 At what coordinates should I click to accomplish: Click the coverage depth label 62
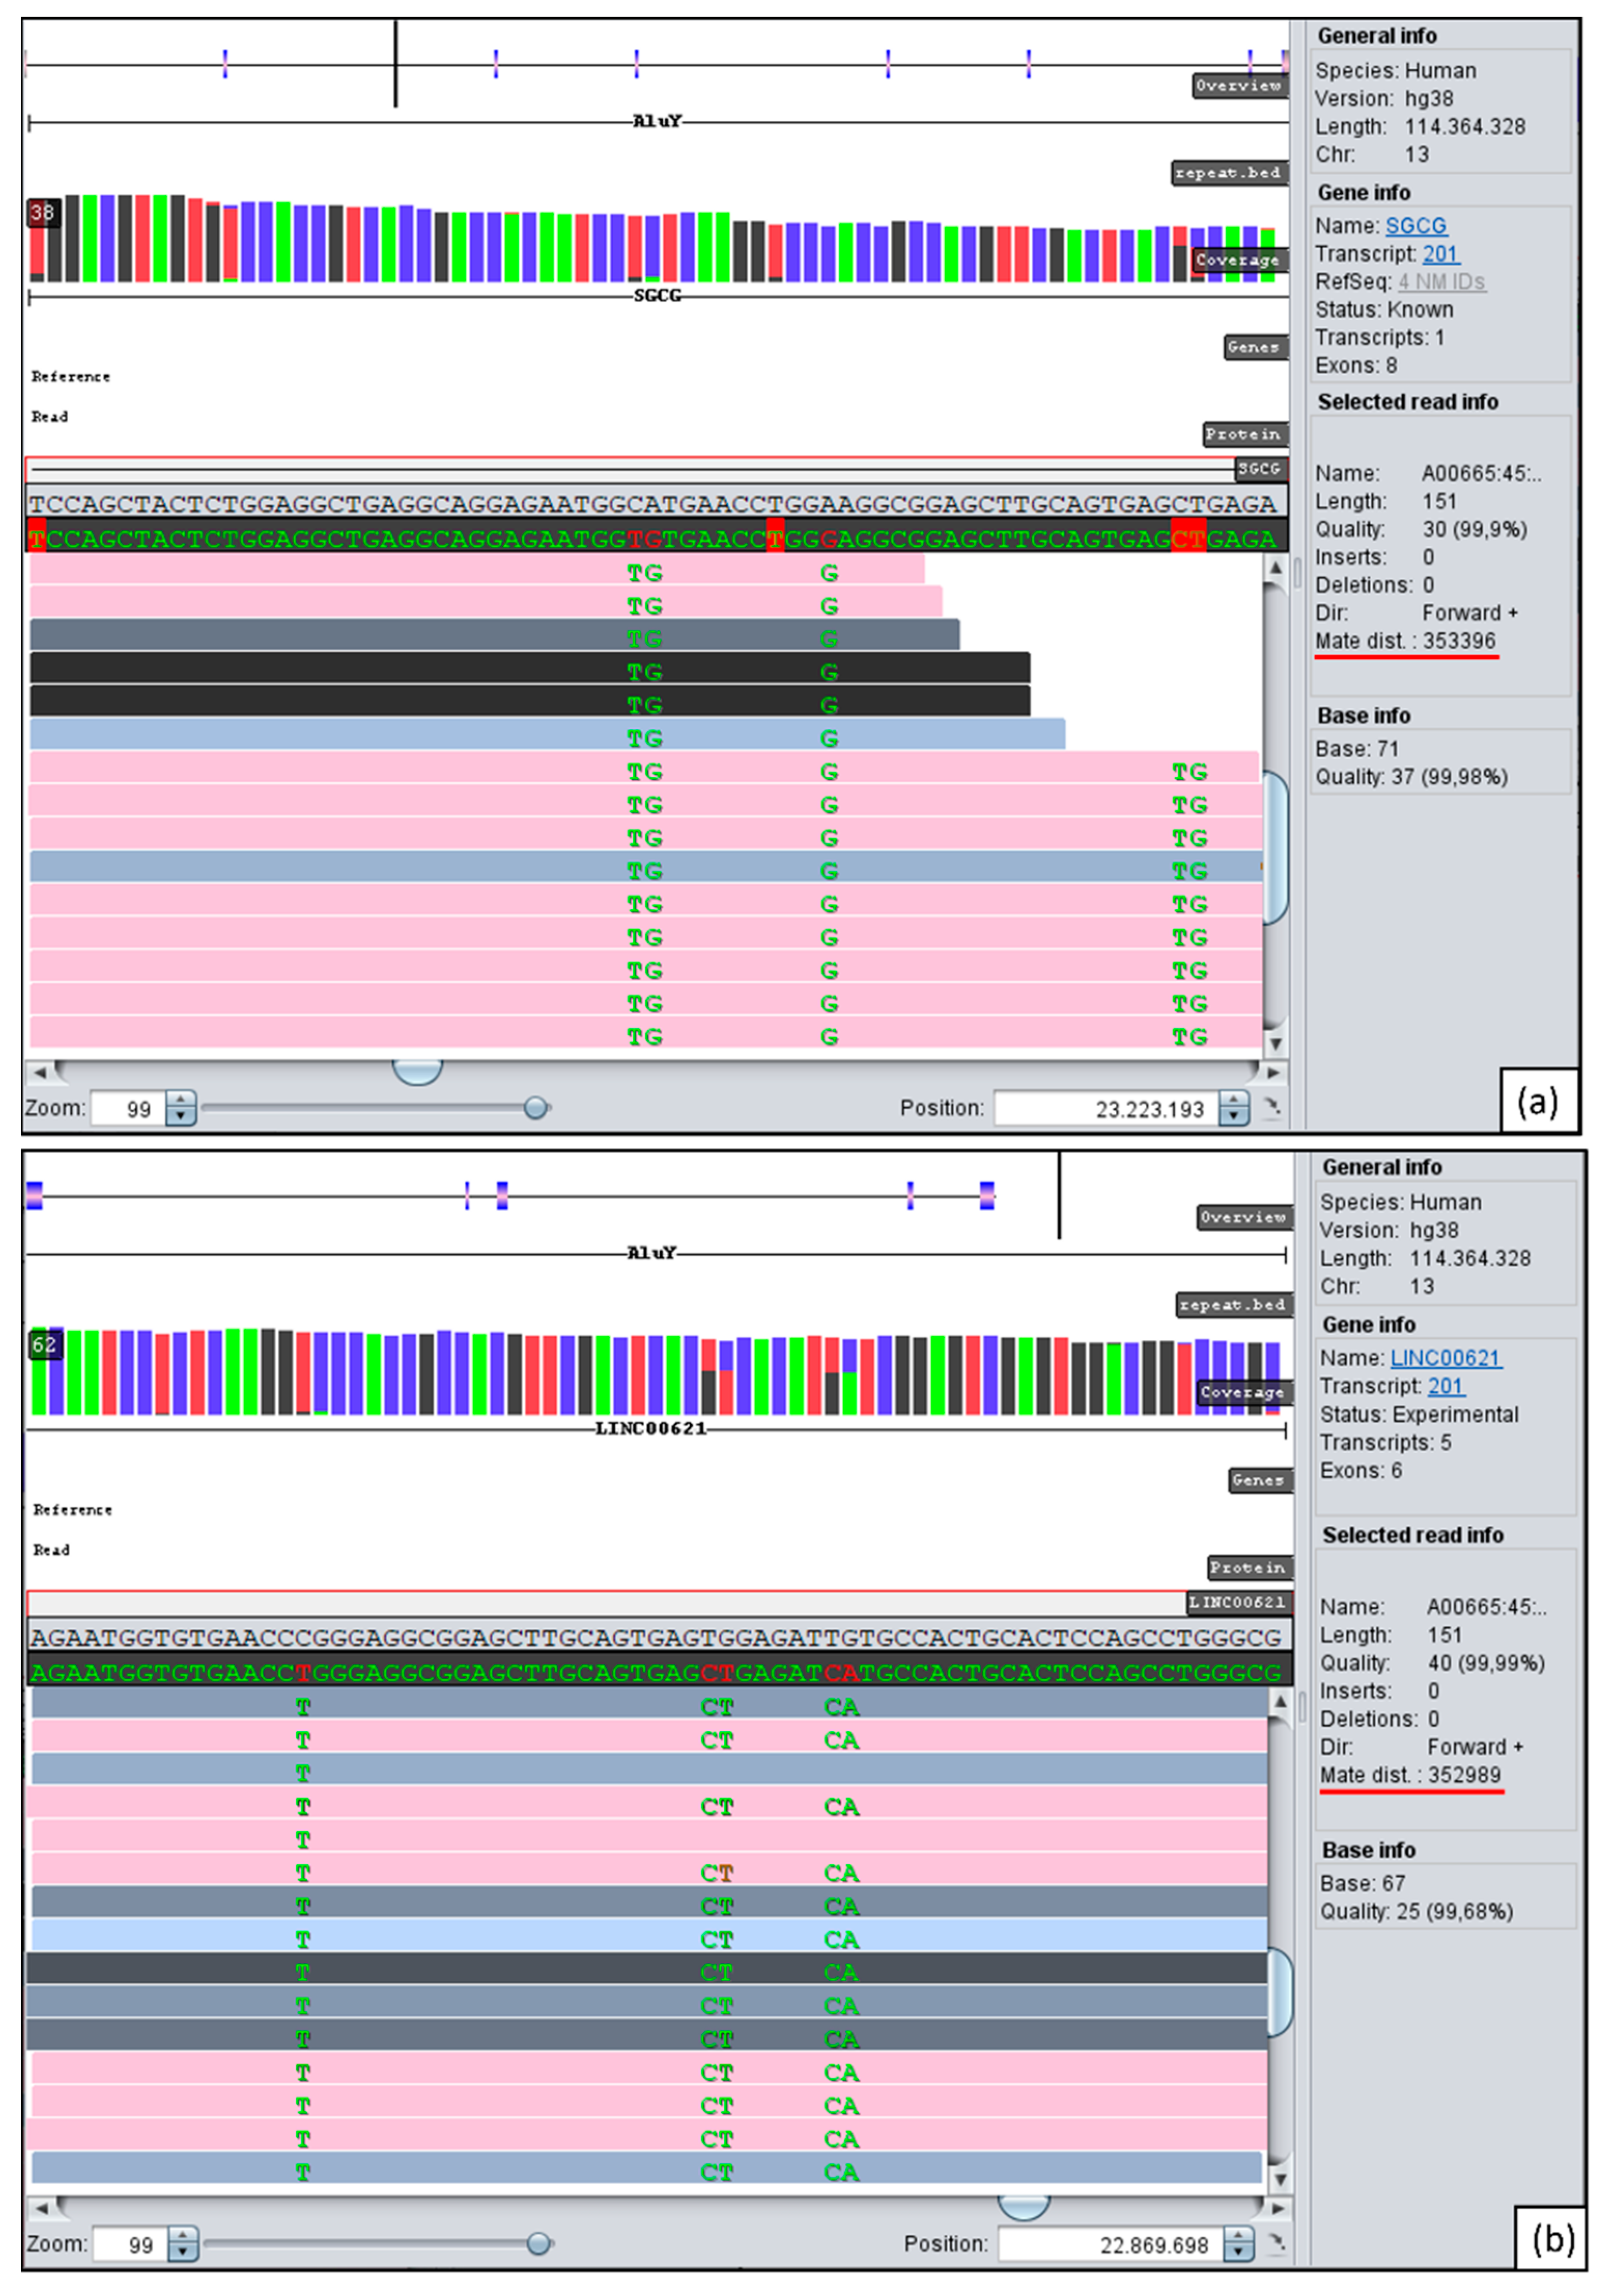tap(45, 1345)
